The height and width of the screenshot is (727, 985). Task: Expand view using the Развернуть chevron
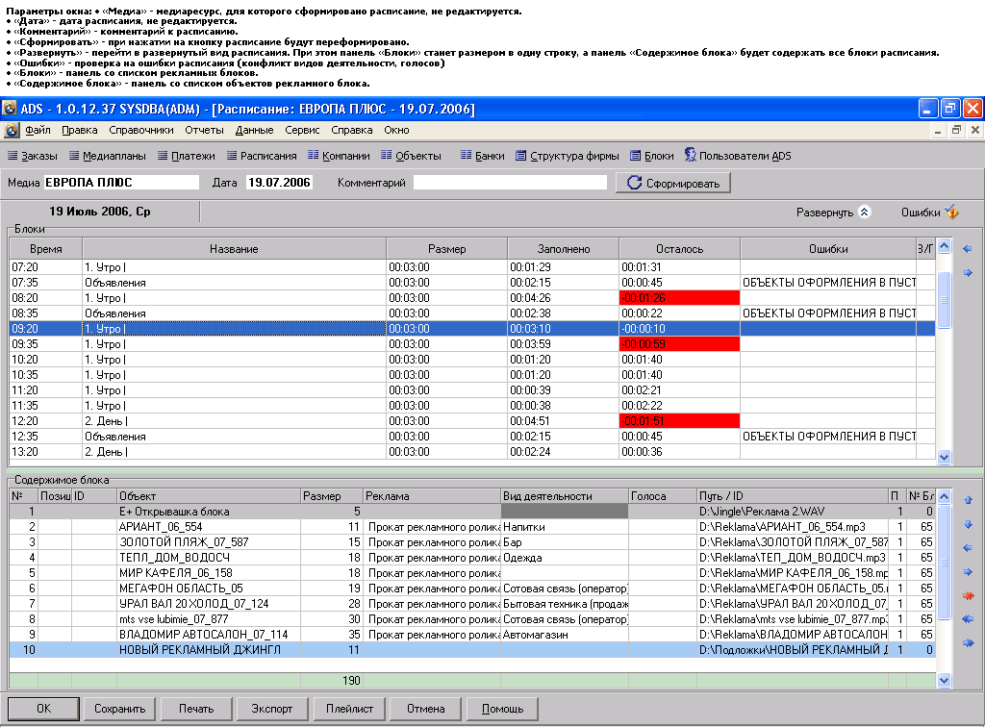(x=865, y=213)
